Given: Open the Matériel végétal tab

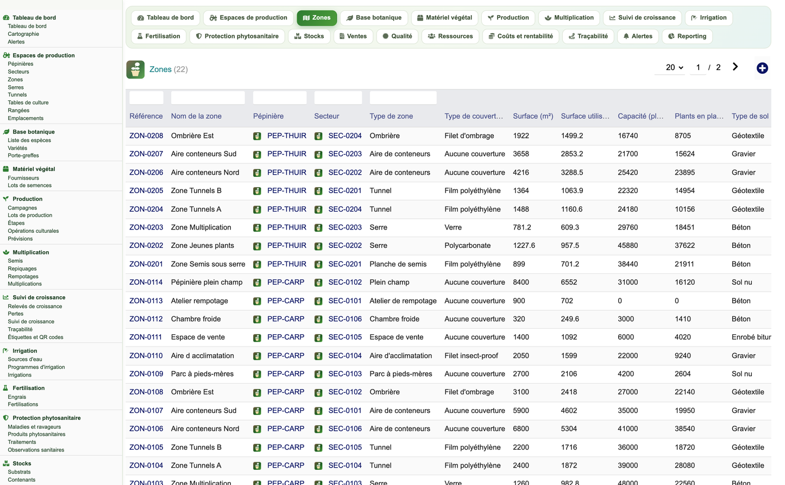Looking at the screenshot, I should point(445,18).
